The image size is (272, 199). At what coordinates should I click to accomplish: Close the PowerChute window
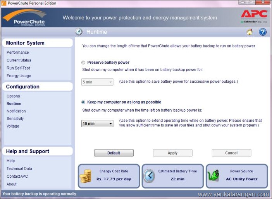click(263, 2)
